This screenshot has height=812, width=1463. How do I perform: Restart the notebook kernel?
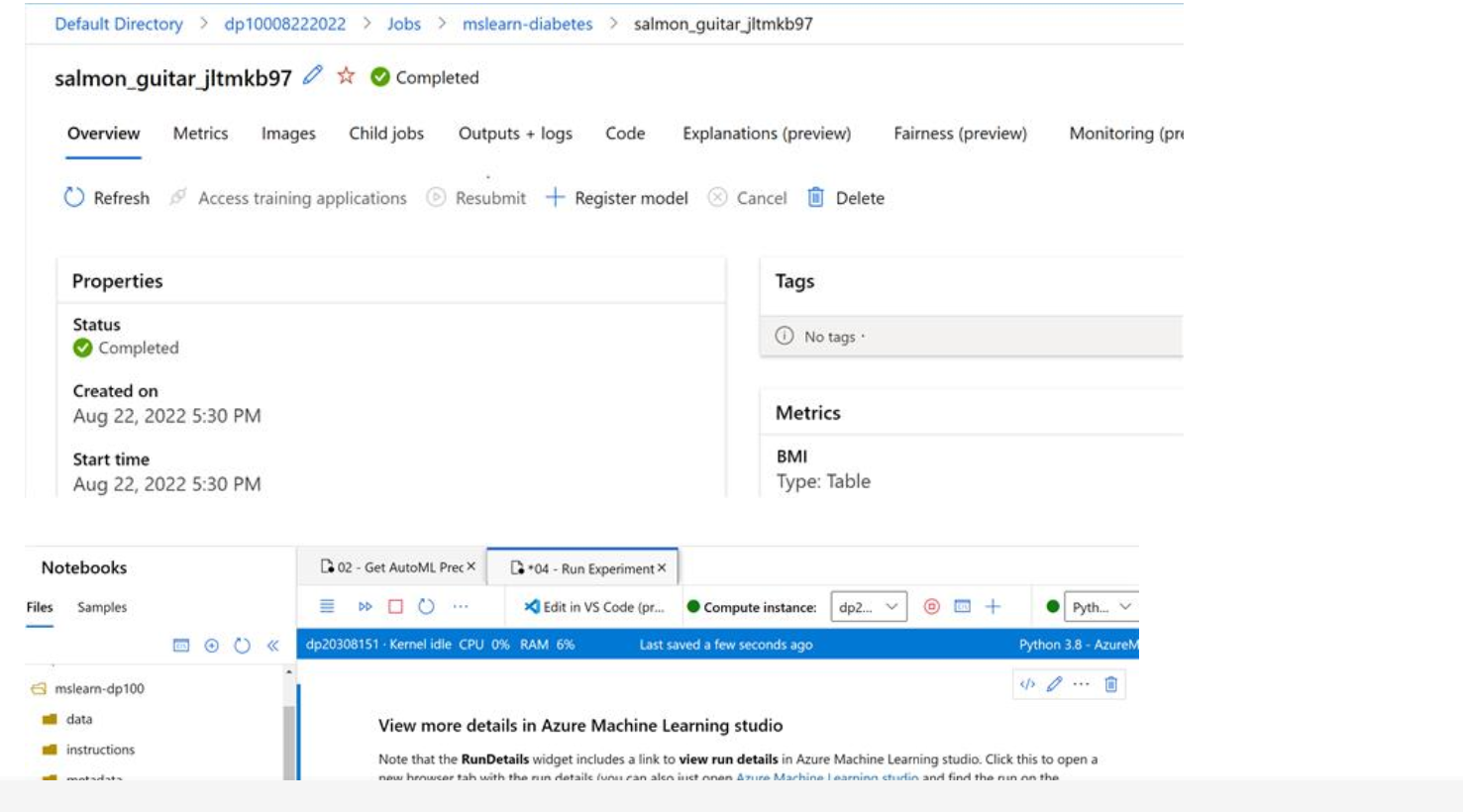[424, 607]
